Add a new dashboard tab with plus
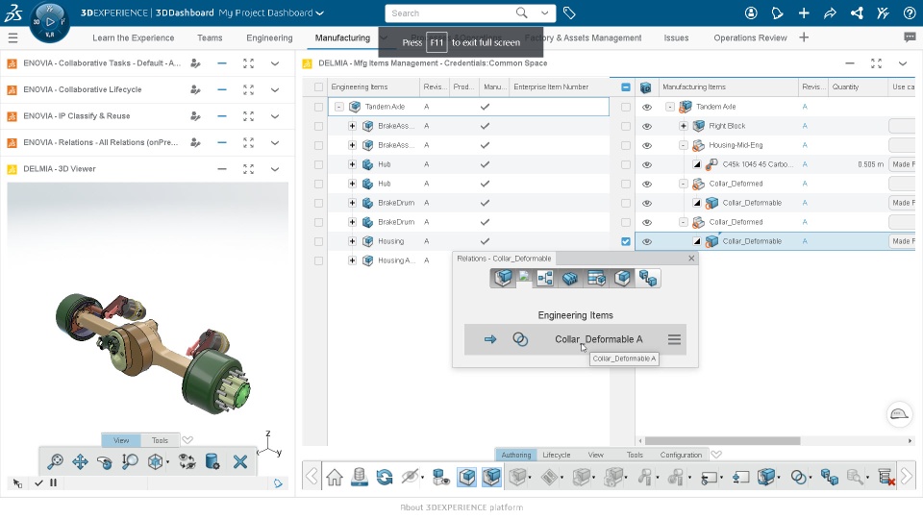Screen dimensions: 923x519 804,37
